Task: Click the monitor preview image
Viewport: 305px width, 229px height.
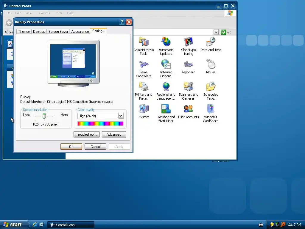Action: tap(73, 64)
